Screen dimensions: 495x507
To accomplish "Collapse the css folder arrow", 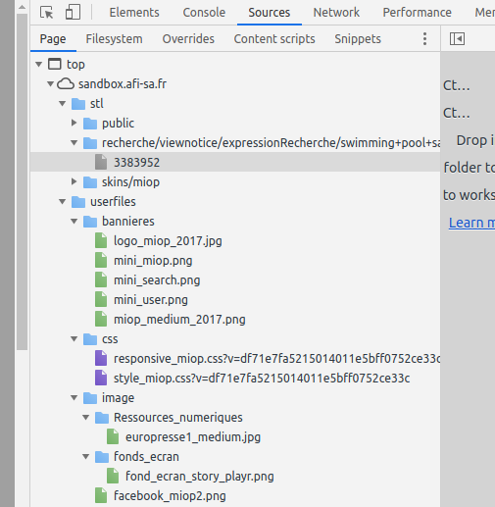I will point(74,339).
